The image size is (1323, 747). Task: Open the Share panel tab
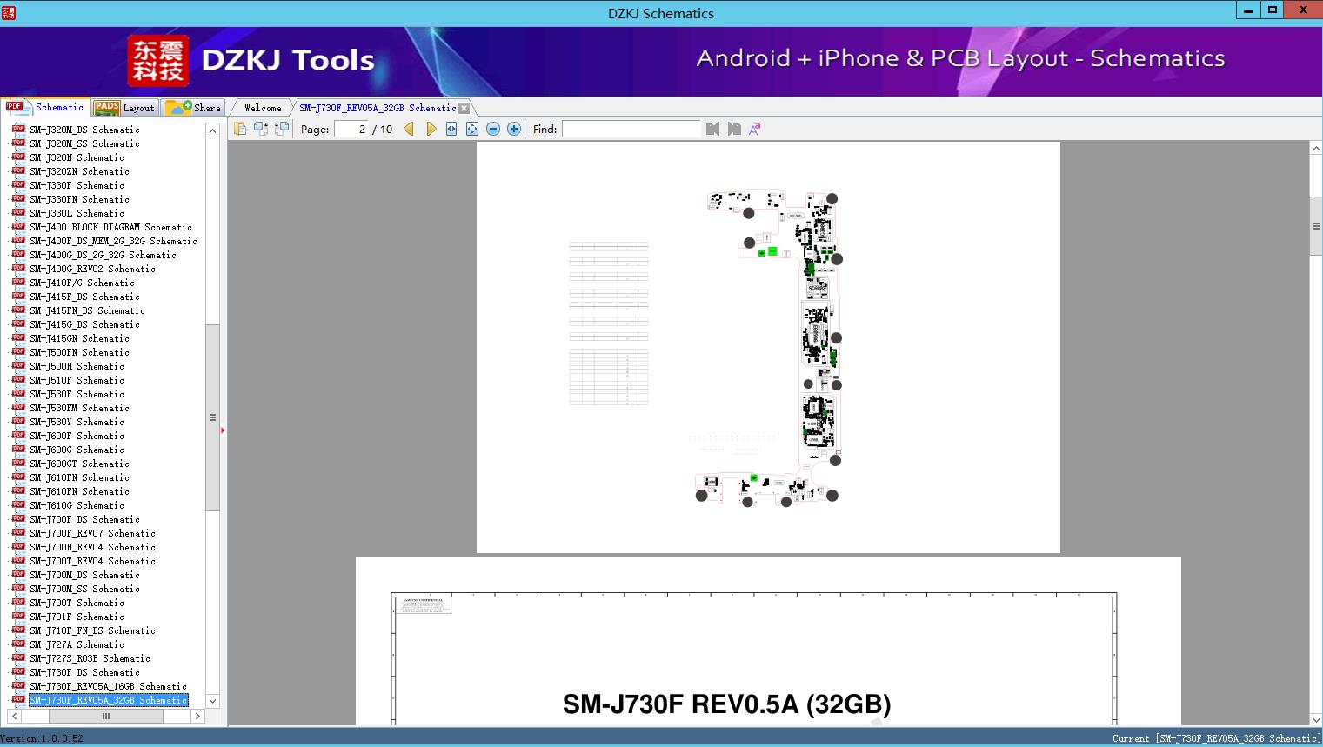pos(193,108)
